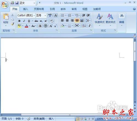Apply paragraph shading paint bucket
The image size is (137, 121).
[x=63, y=26]
